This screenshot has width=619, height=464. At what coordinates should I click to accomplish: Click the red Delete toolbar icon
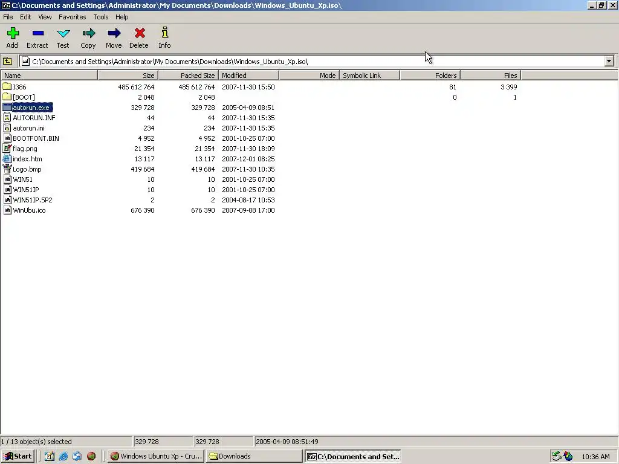(140, 33)
